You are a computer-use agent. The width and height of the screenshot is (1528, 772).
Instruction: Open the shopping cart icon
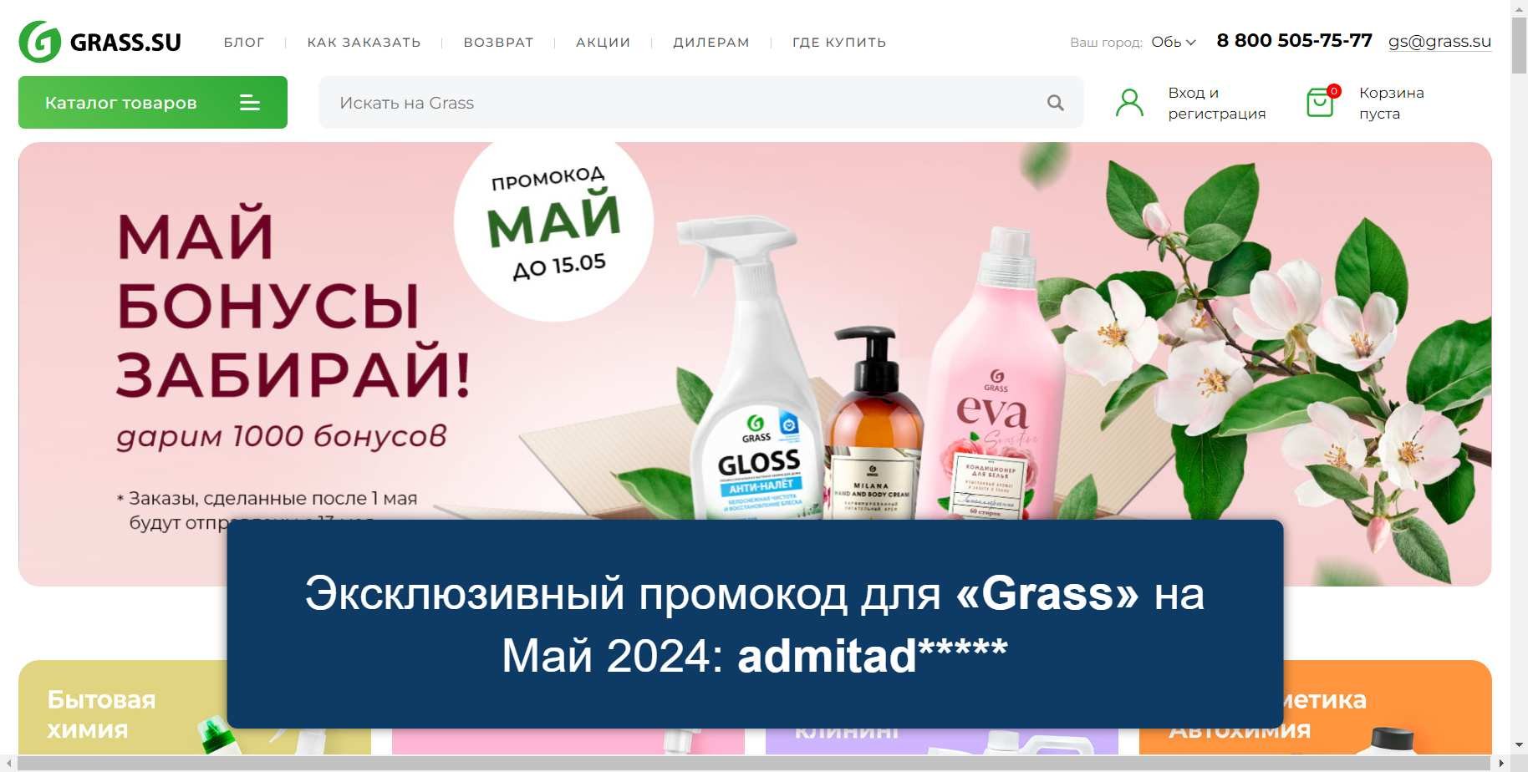click(1322, 102)
